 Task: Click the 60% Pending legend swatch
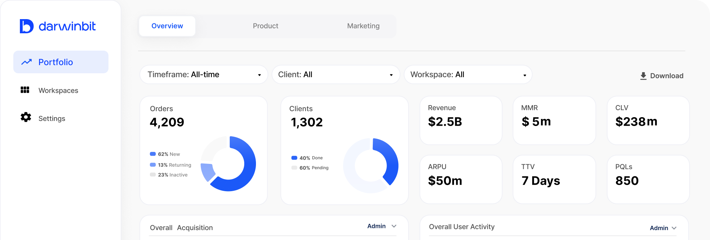[294, 168]
